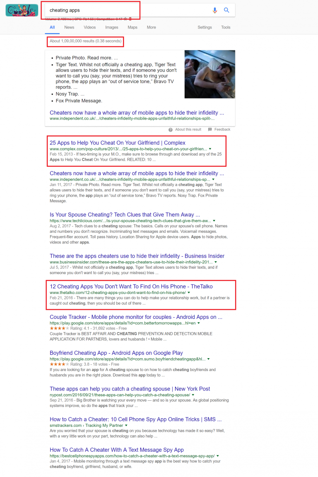Open '25 Apps to Help You Cheat' result
Screen dimensions: 318x477
[118, 143]
